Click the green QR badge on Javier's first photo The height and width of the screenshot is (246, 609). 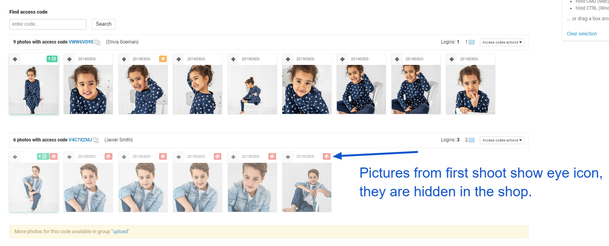tap(43, 156)
